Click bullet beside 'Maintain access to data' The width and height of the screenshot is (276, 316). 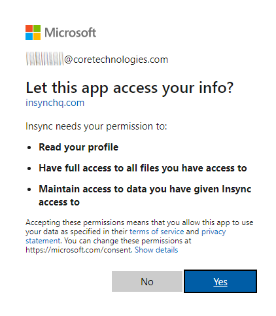(x=29, y=190)
